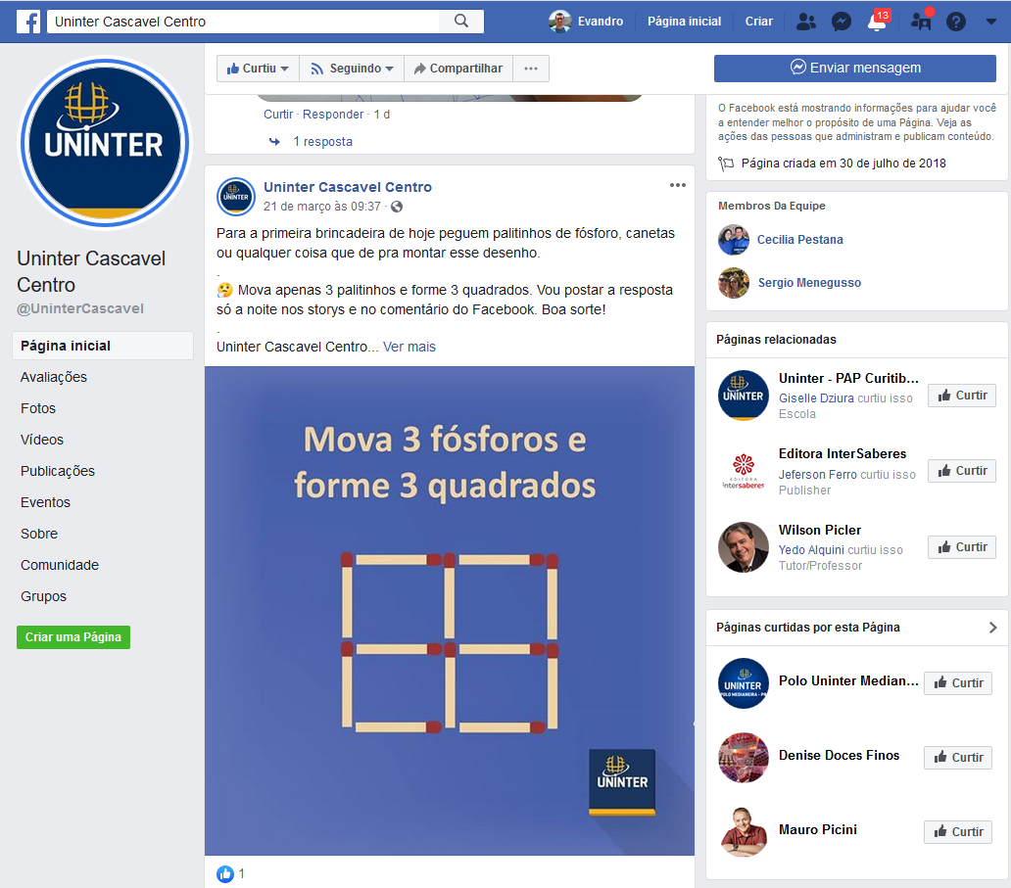
Task: Toggle the Curtiu liked-page button
Action: click(258, 69)
